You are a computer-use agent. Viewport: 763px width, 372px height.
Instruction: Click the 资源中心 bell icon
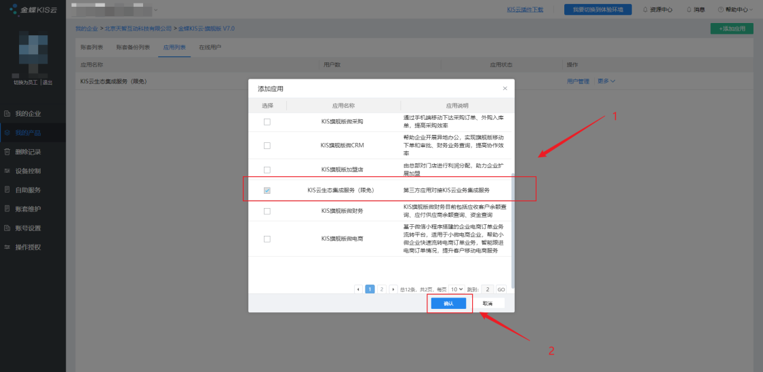(x=646, y=9)
